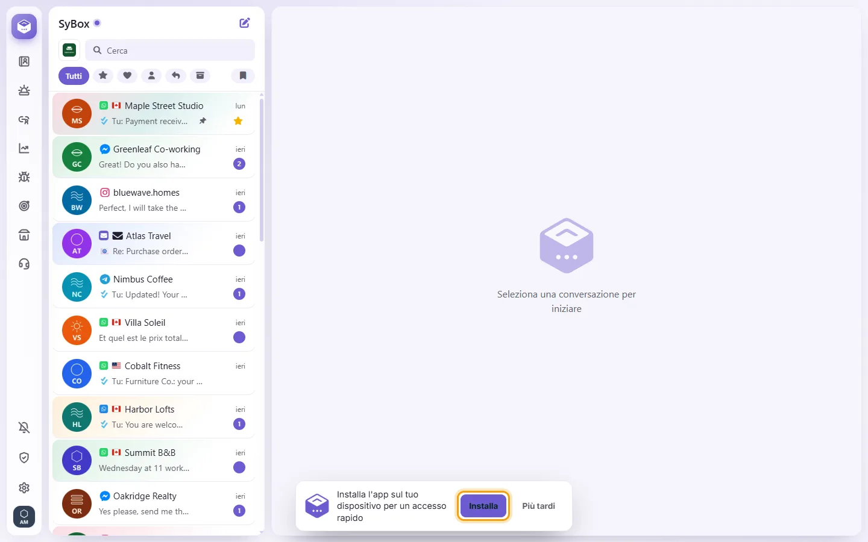Open the security shield sidebar icon
Image resolution: width=868 pixels, height=542 pixels.
[x=24, y=458]
